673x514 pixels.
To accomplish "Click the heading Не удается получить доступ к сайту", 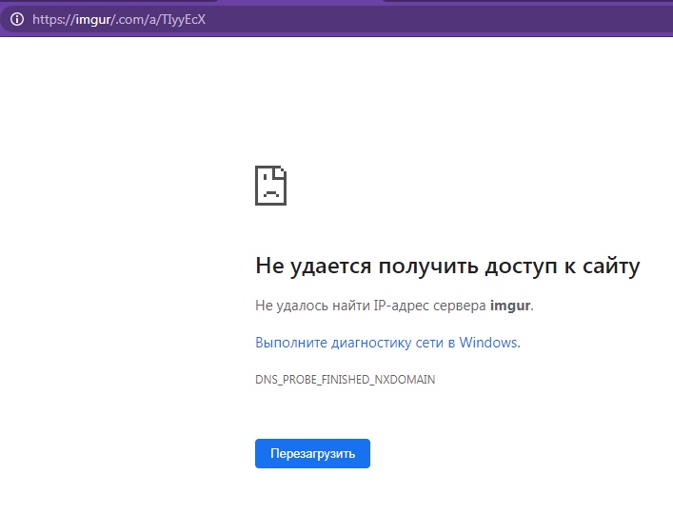I will click(447, 266).
